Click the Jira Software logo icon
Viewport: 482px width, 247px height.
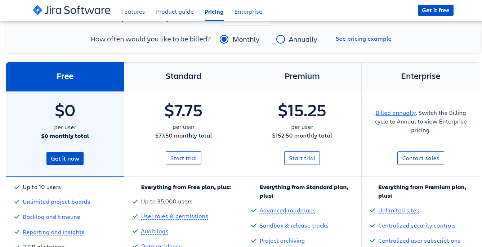[37, 10]
